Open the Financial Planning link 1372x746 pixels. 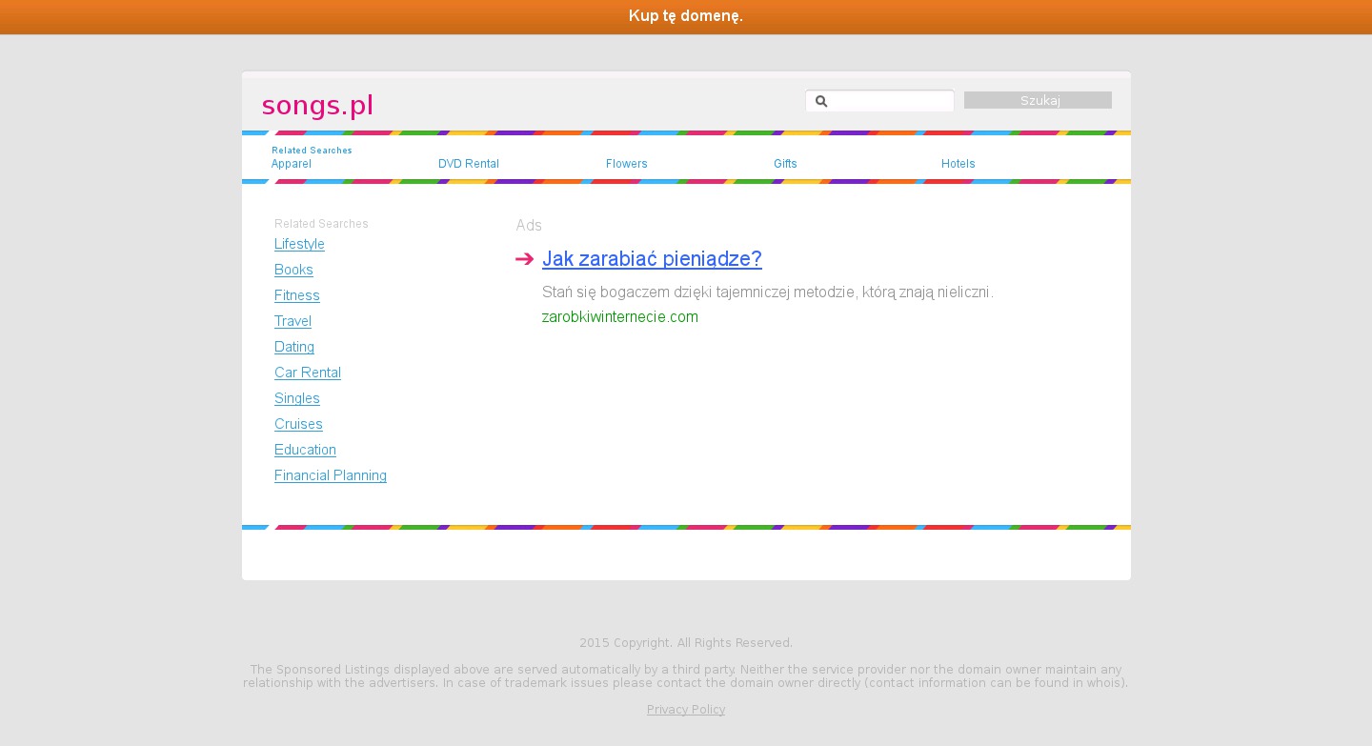[331, 475]
